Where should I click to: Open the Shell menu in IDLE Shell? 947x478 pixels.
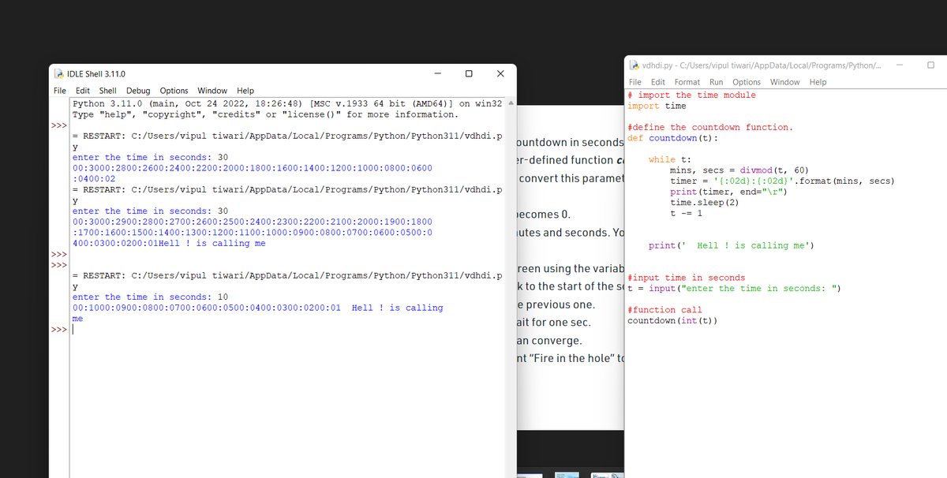pyautogui.click(x=107, y=91)
